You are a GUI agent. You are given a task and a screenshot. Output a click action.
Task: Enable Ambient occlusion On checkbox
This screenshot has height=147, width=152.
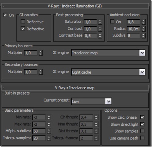tap(112, 22)
